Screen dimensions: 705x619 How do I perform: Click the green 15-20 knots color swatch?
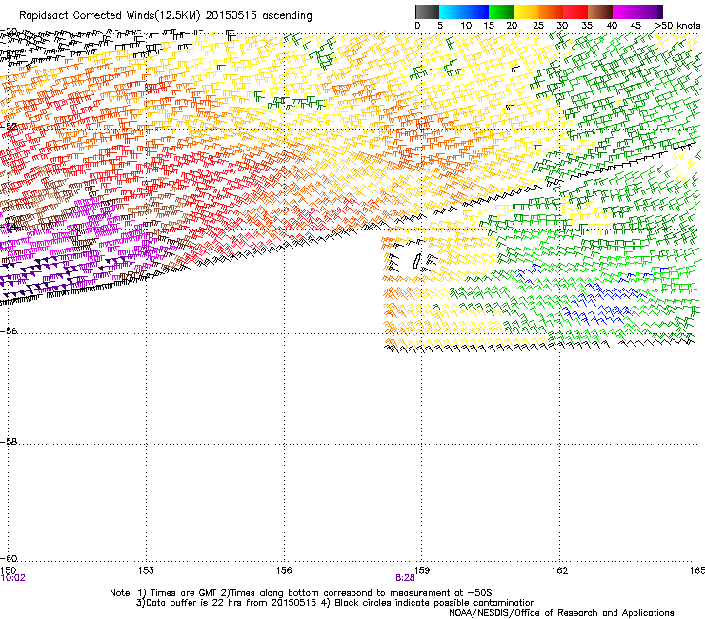click(x=501, y=11)
